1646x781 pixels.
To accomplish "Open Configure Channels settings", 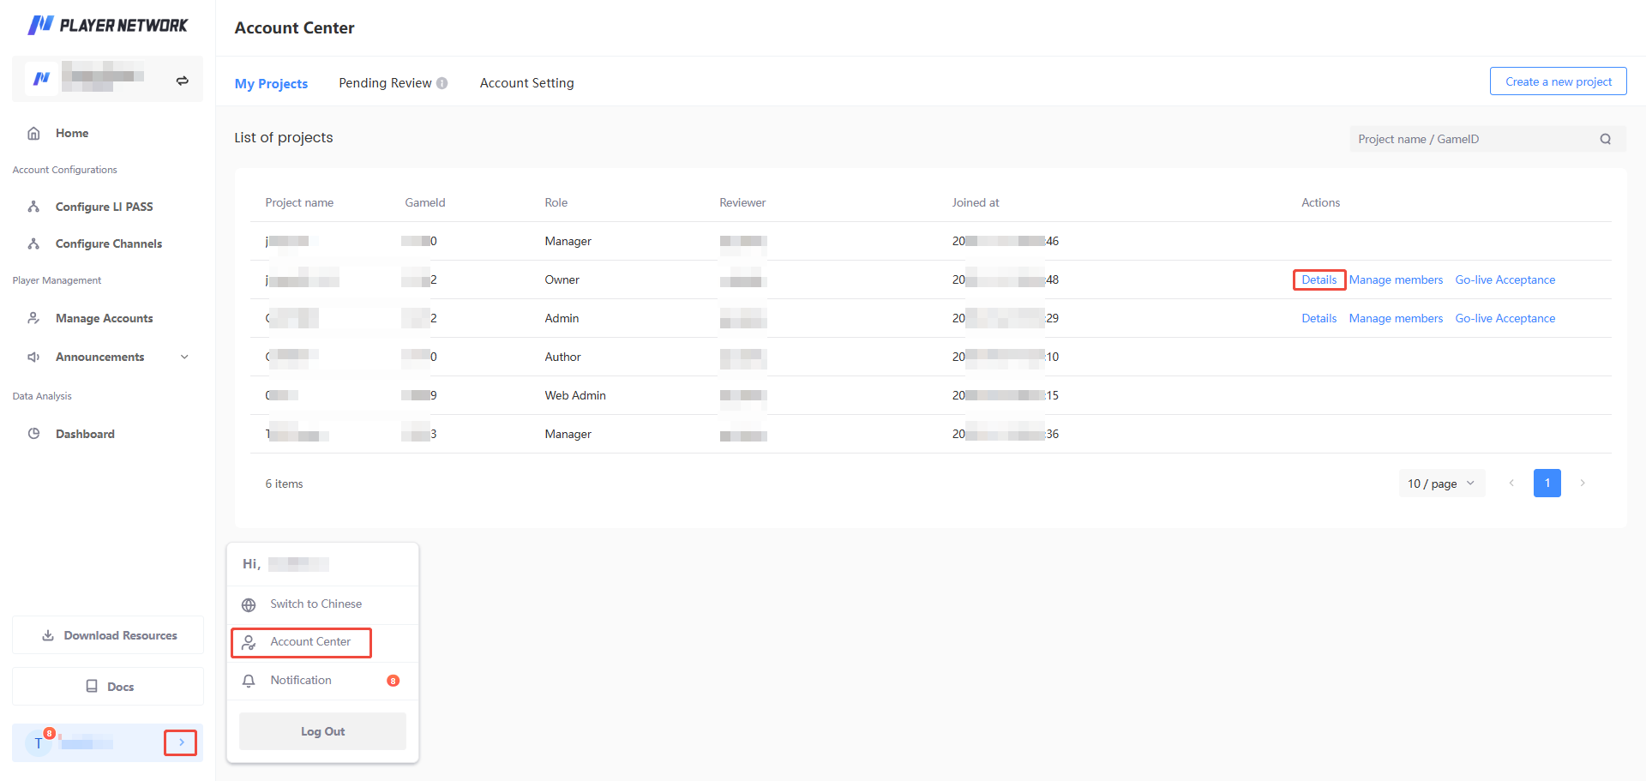I will point(108,243).
